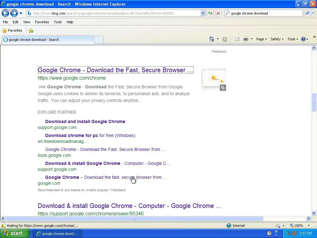317x238 pixels.
Task: Open Download & install Google Chrome - Computer sublink
Action: (x=108, y=164)
